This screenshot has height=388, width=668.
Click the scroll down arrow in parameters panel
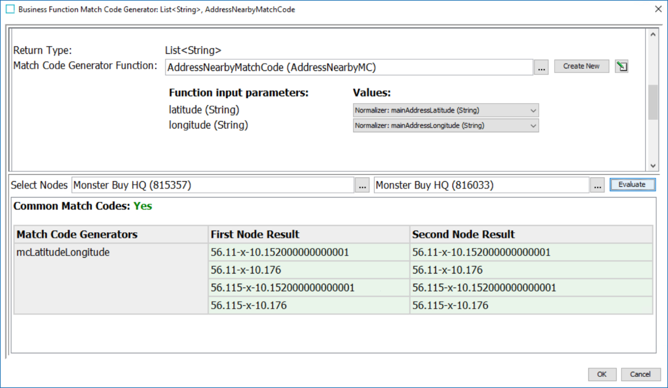[653, 166]
